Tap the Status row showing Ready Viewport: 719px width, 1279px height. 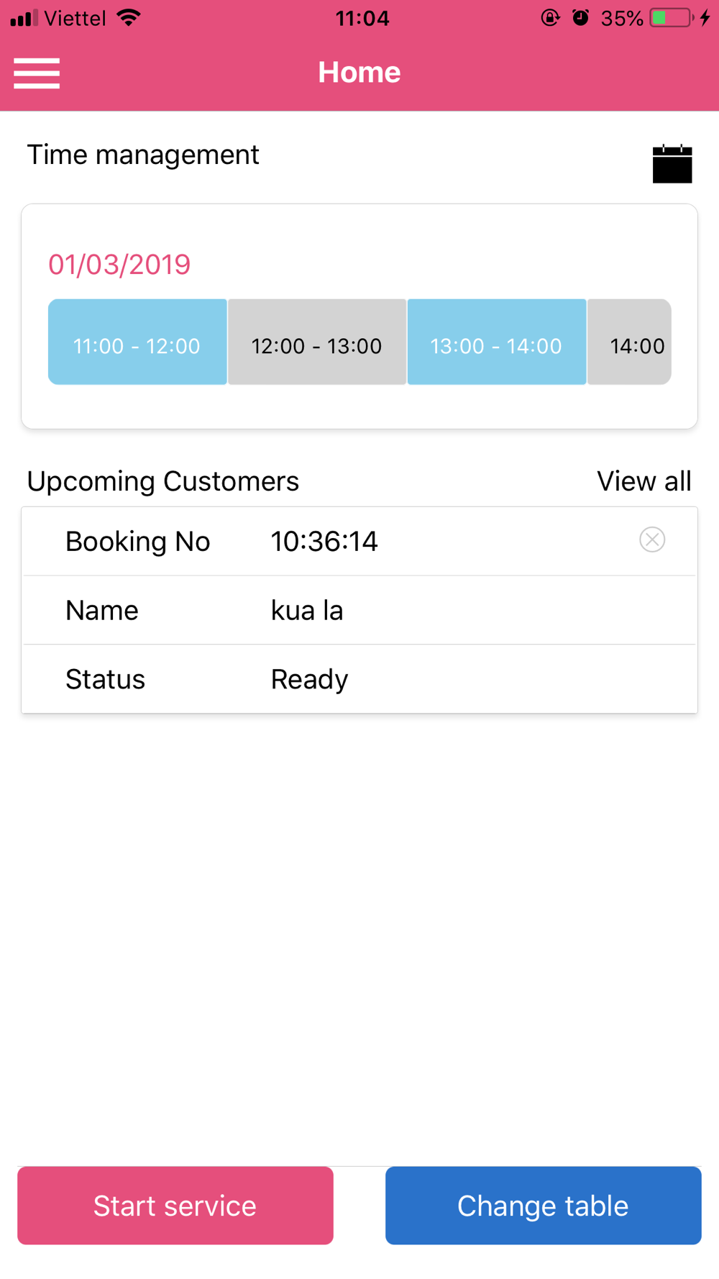(x=359, y=679)
